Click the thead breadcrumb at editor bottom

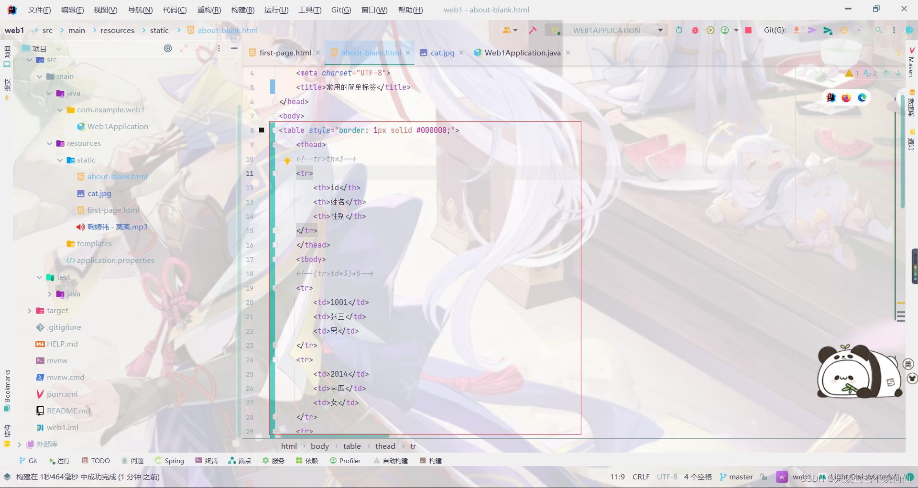385,446
